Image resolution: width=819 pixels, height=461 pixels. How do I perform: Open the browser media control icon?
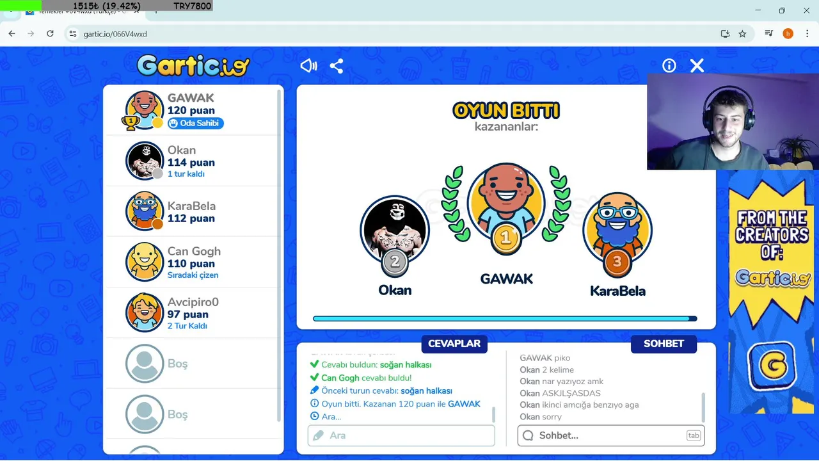tap(769, 33)
